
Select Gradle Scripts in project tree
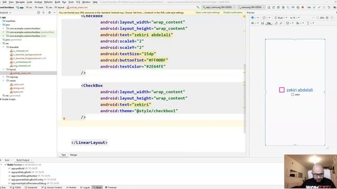click(8, 99)
